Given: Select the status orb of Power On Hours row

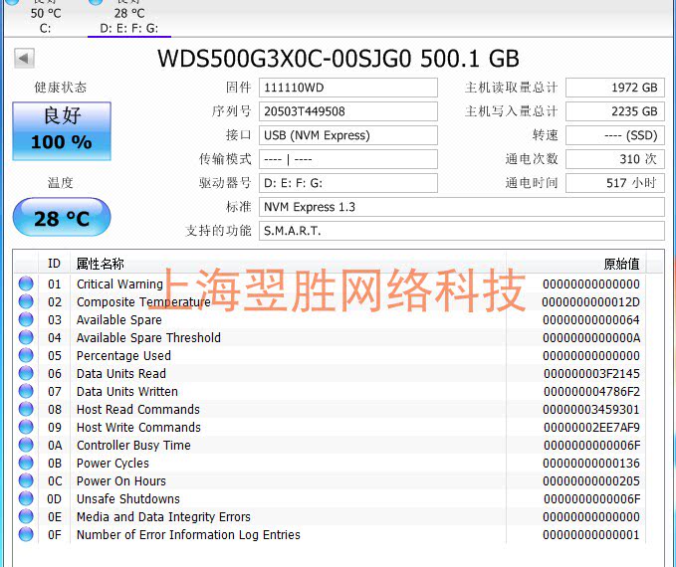Looking at the screenshot, I should [x=26, y=480].
